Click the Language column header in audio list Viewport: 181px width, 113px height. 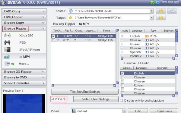click(x=137, y=31)
